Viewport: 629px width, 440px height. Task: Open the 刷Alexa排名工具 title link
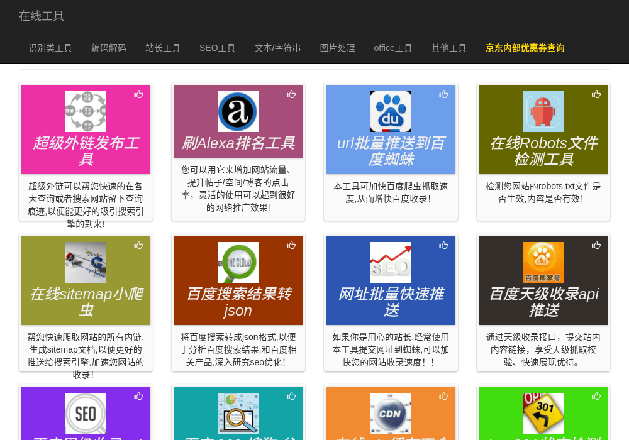pos(238,143)
